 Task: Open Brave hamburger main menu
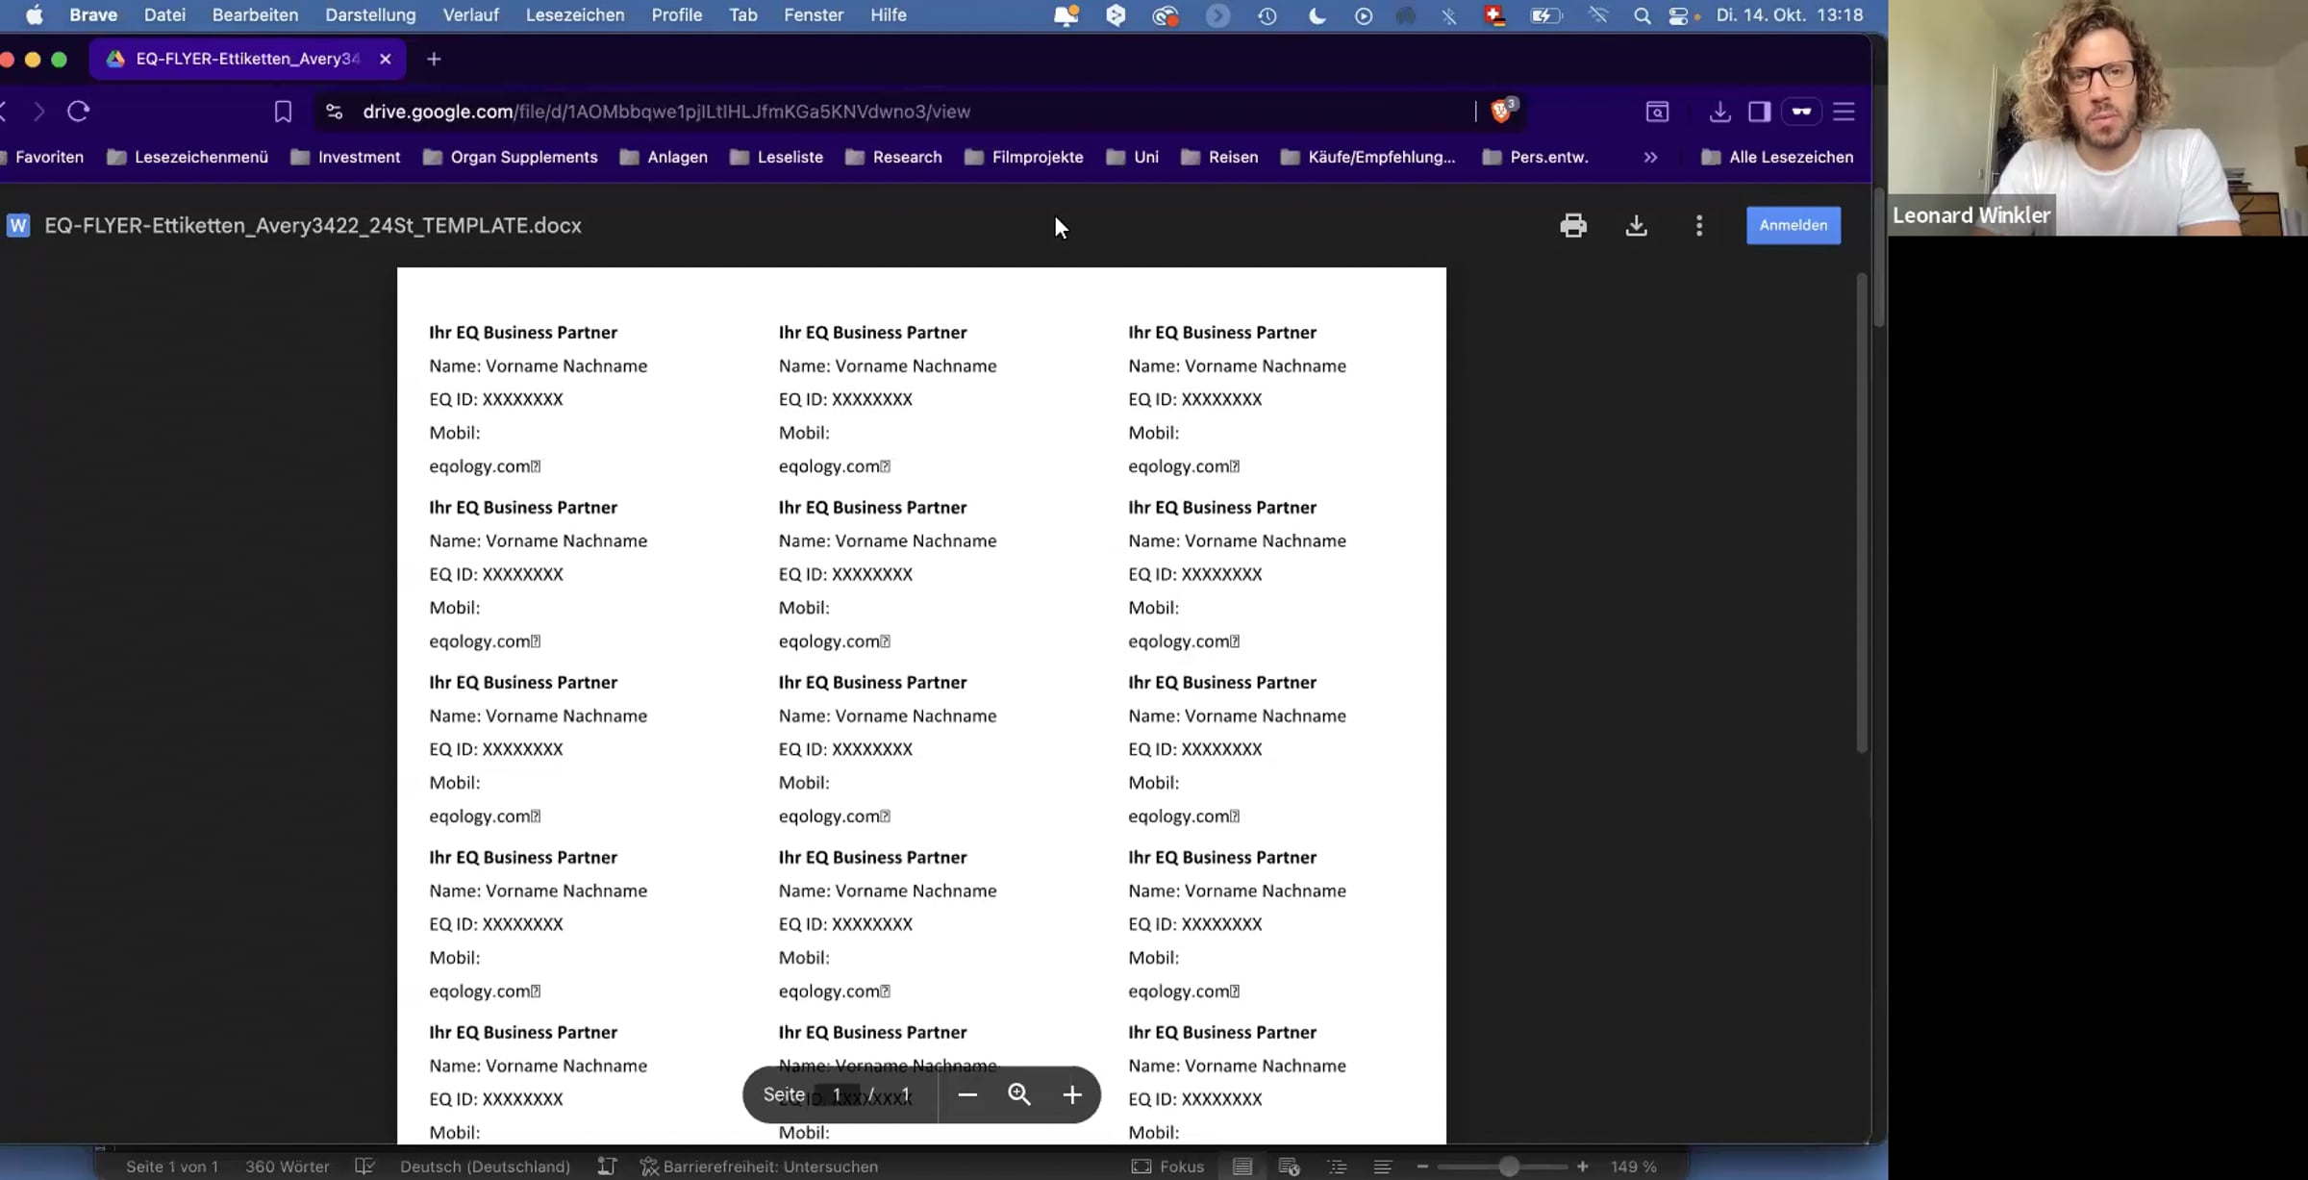[1844, 112]
